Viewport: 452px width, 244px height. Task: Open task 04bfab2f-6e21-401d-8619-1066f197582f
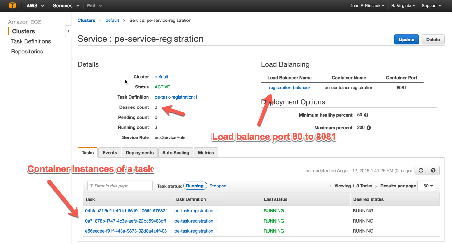[x=126, y=211]
